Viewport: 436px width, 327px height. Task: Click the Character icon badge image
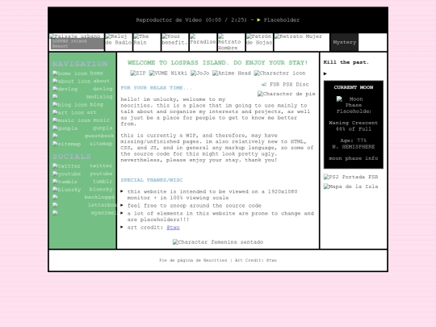[279, 73]
